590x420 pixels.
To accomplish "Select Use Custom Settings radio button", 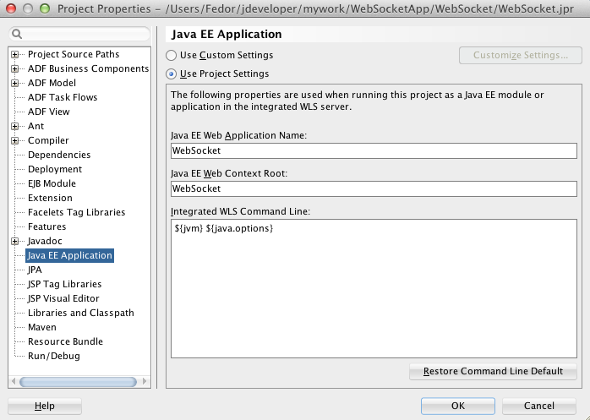I will tap(172, 55).
